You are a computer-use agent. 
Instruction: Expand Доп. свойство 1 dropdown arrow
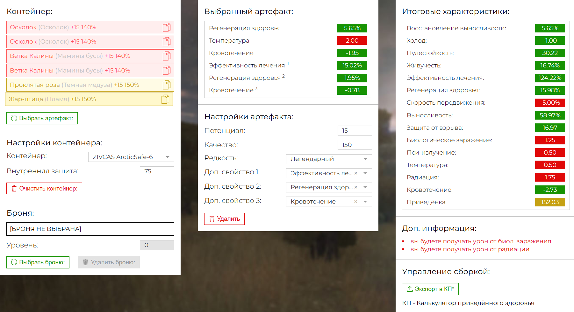[365, 173]
